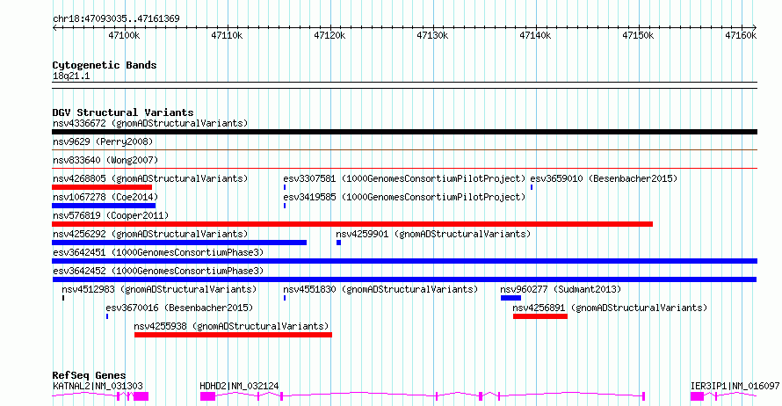Viewport: 782px width, 406px height.
Task: Click the DGV Structural Variants track title
Action: 123,112
